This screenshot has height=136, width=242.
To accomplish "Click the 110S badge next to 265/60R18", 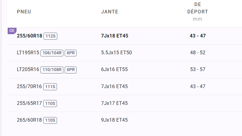I will pos(50,120).
